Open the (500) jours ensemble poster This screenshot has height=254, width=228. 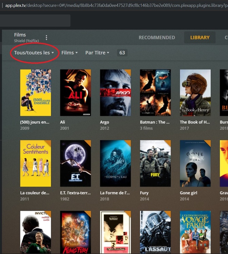pyautogui.click(x=36, y=93)
